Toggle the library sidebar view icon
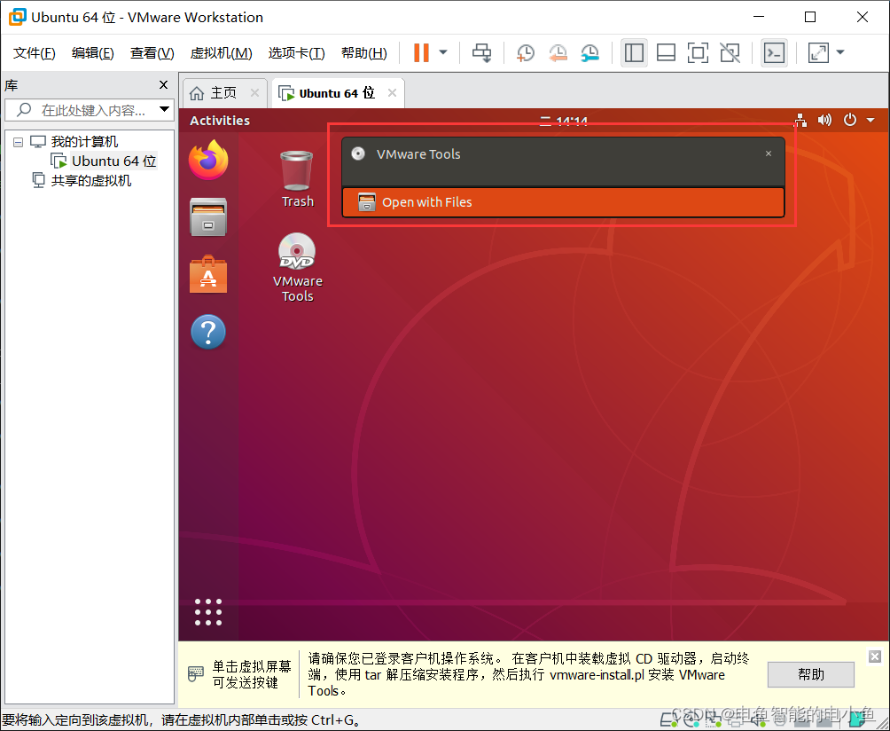The image size is (890, 731). pos(634,53)
